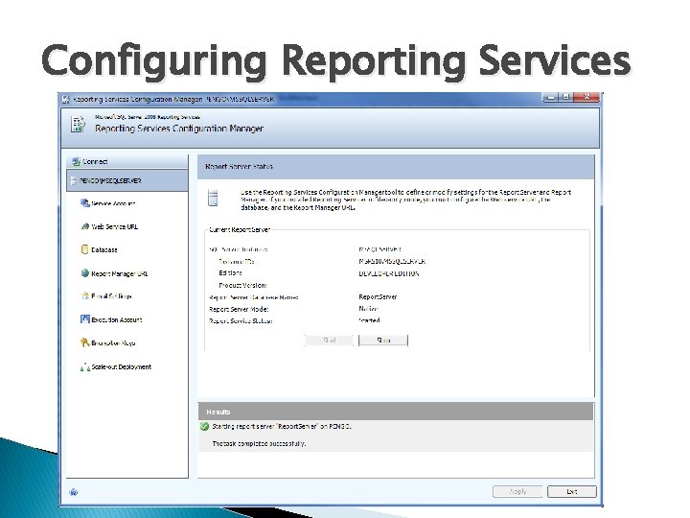This screenshot has width=690, height=518.
Task: Click the Encryption Keys key icon
Action: (x=85, y=342)
